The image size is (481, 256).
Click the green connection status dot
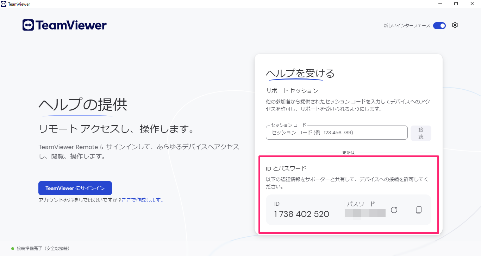coord(13,249)
